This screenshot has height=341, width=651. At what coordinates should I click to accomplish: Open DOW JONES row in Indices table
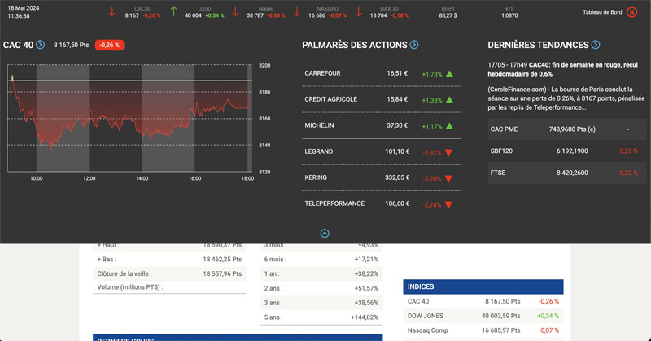pos(483,316)
